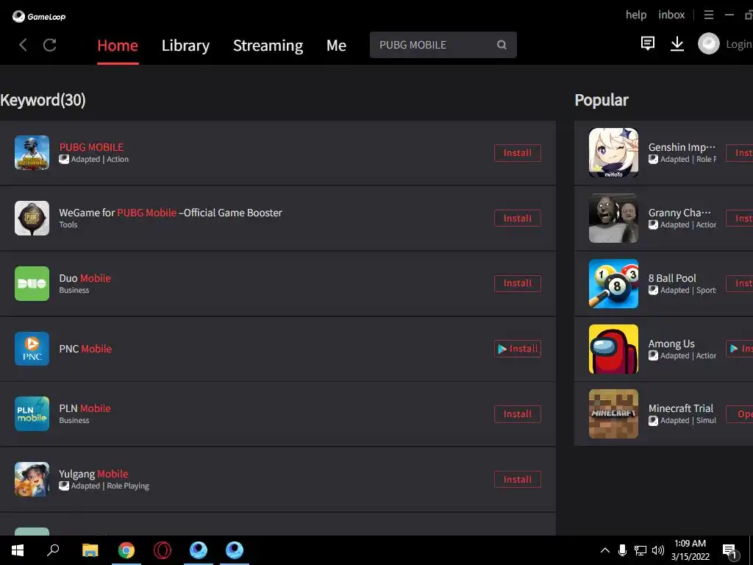Click the first GameLoop taskbar icon
This screenshot has height=565, width=753.
coord(199,550)
